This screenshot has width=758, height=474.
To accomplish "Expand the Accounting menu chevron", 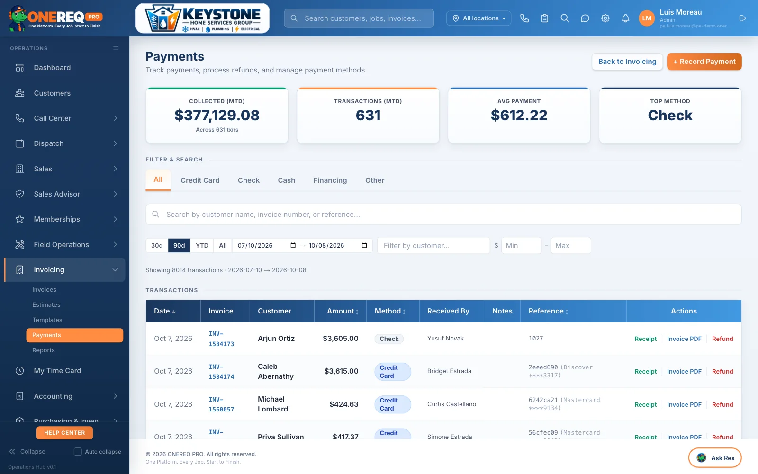I will coord(115,396).
